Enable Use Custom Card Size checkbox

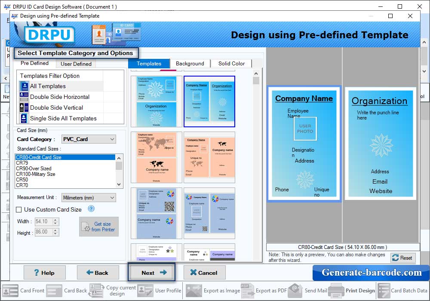click(19, 210)
